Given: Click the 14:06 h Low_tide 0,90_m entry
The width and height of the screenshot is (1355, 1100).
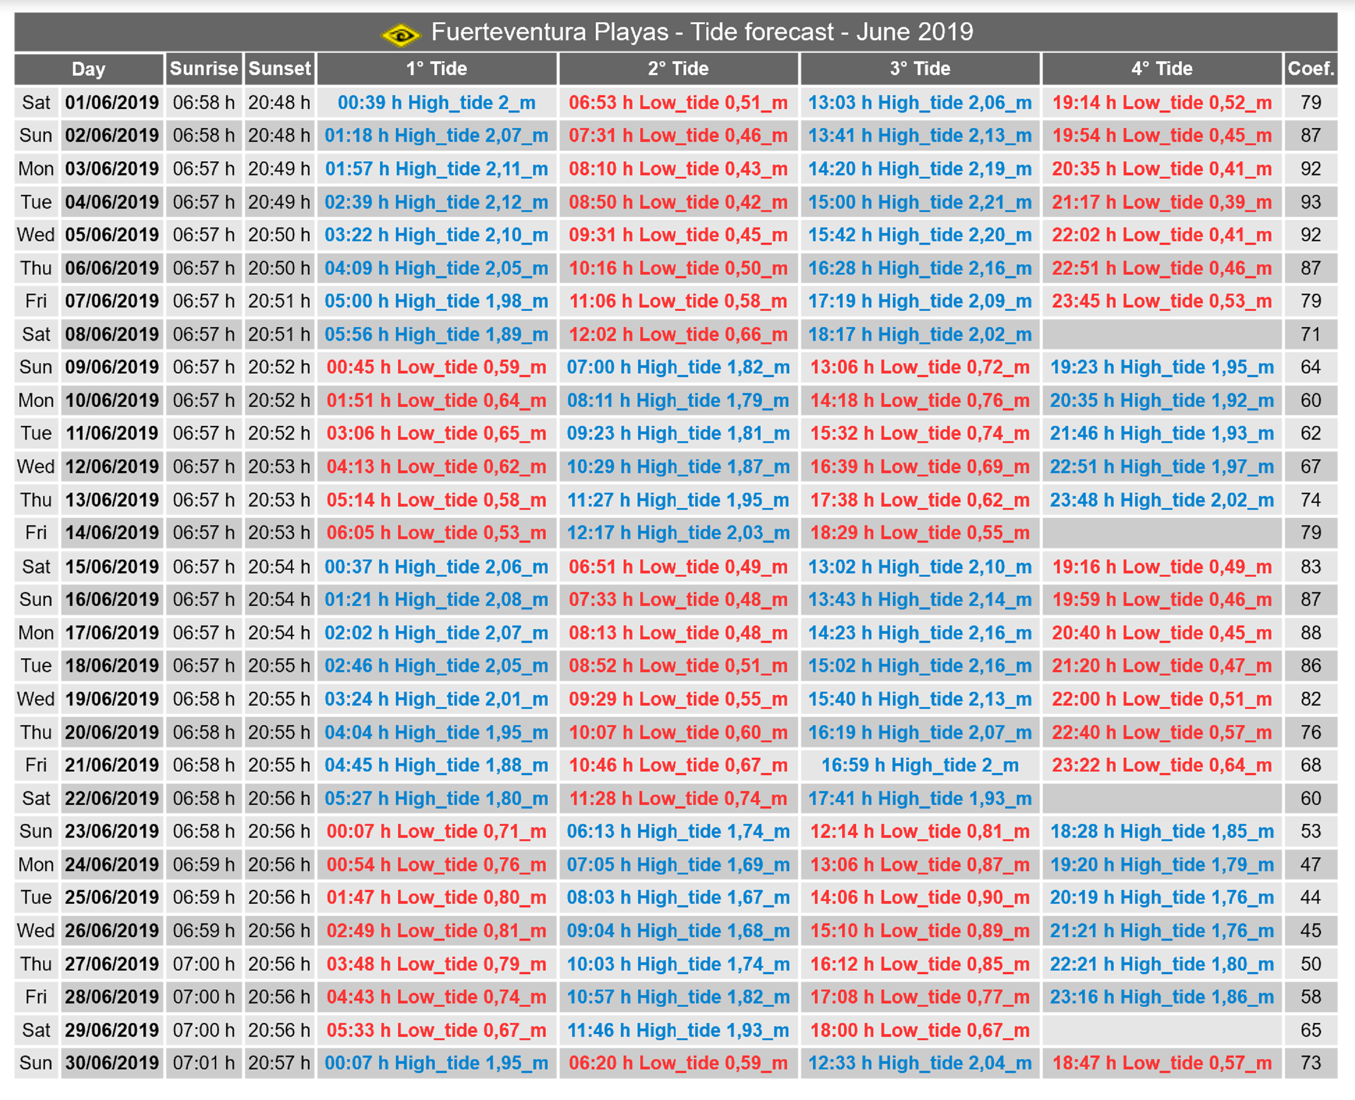Looking at the screenshot, I should (920, 898).
